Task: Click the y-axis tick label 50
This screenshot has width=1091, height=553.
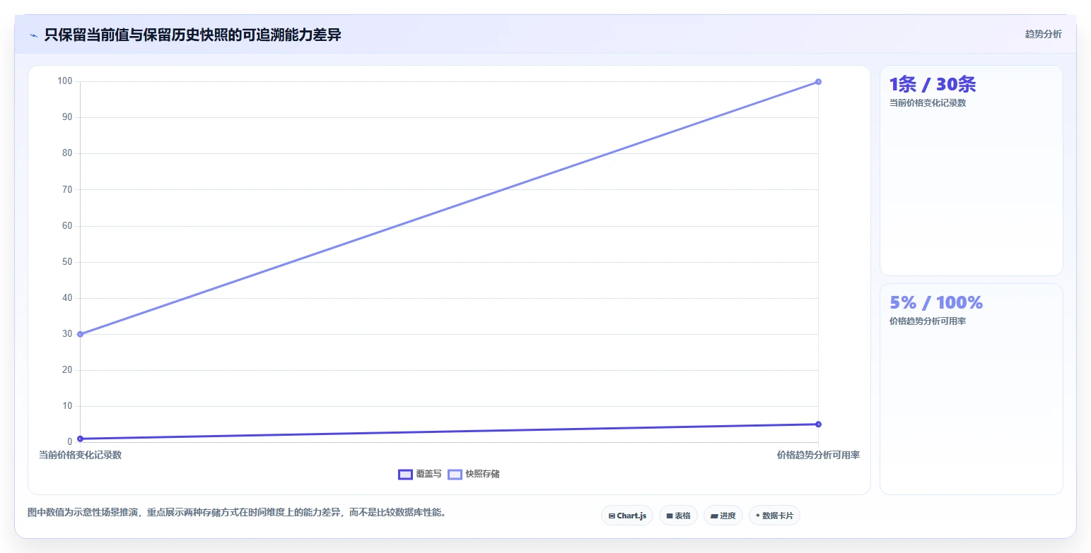Action: 68,262
